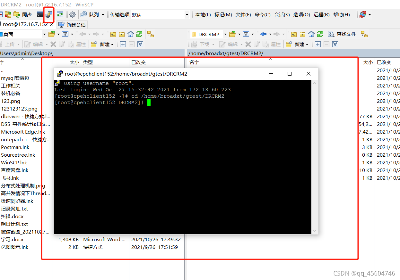Close the root@172.16.7.152 session tab

tap(52, 24)
